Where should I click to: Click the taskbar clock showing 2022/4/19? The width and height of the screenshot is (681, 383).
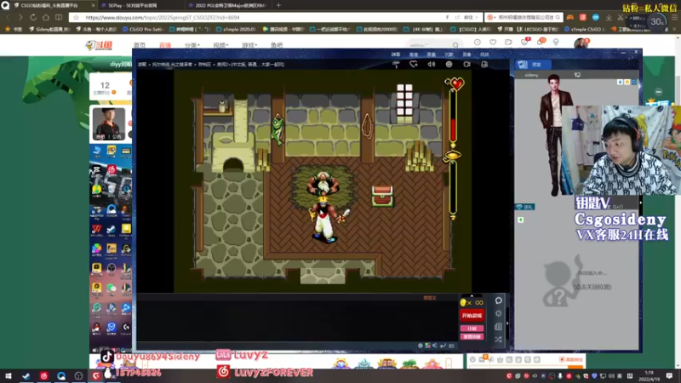650,375
